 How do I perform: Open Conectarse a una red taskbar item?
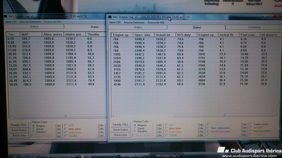[61, 156]
